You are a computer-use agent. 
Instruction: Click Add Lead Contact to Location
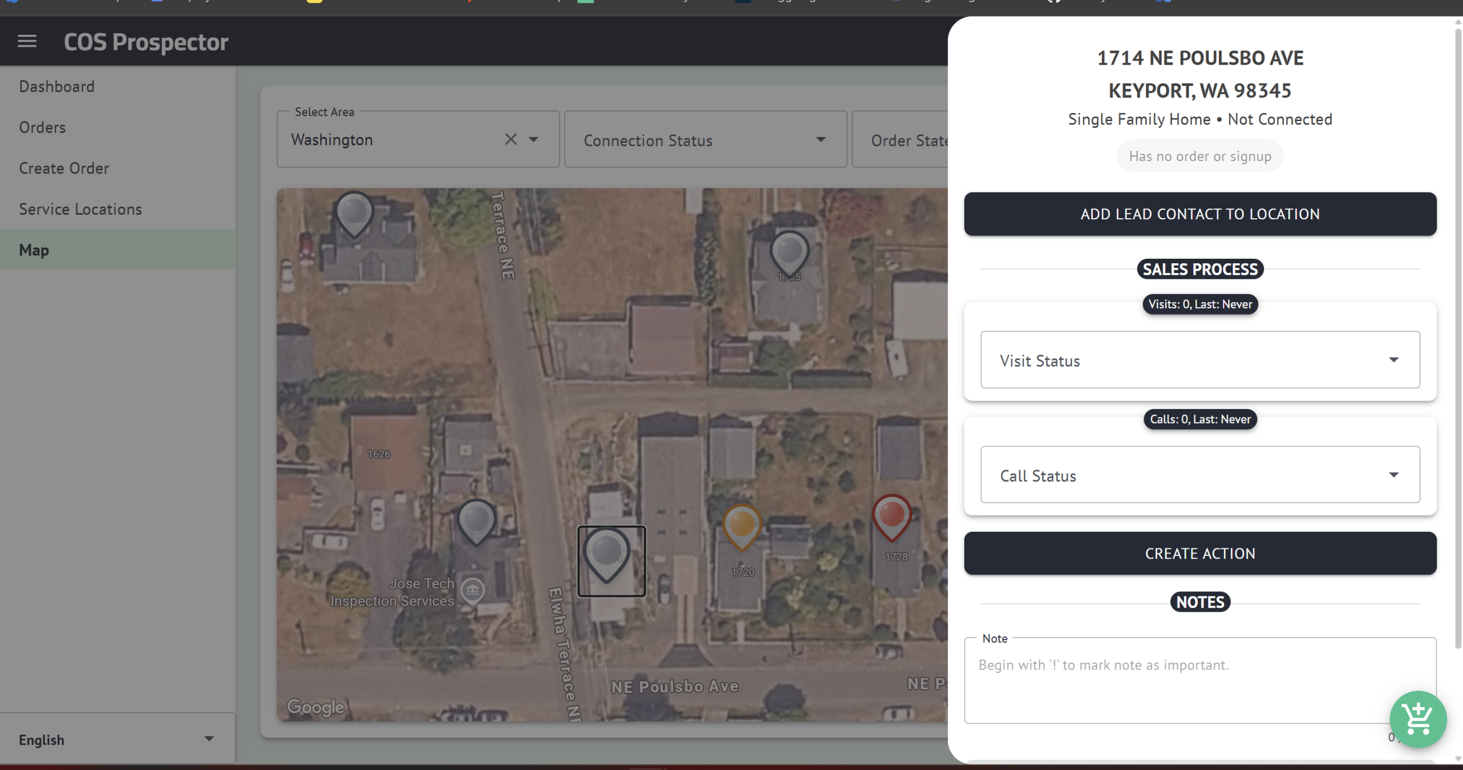tap(1200, 214)
